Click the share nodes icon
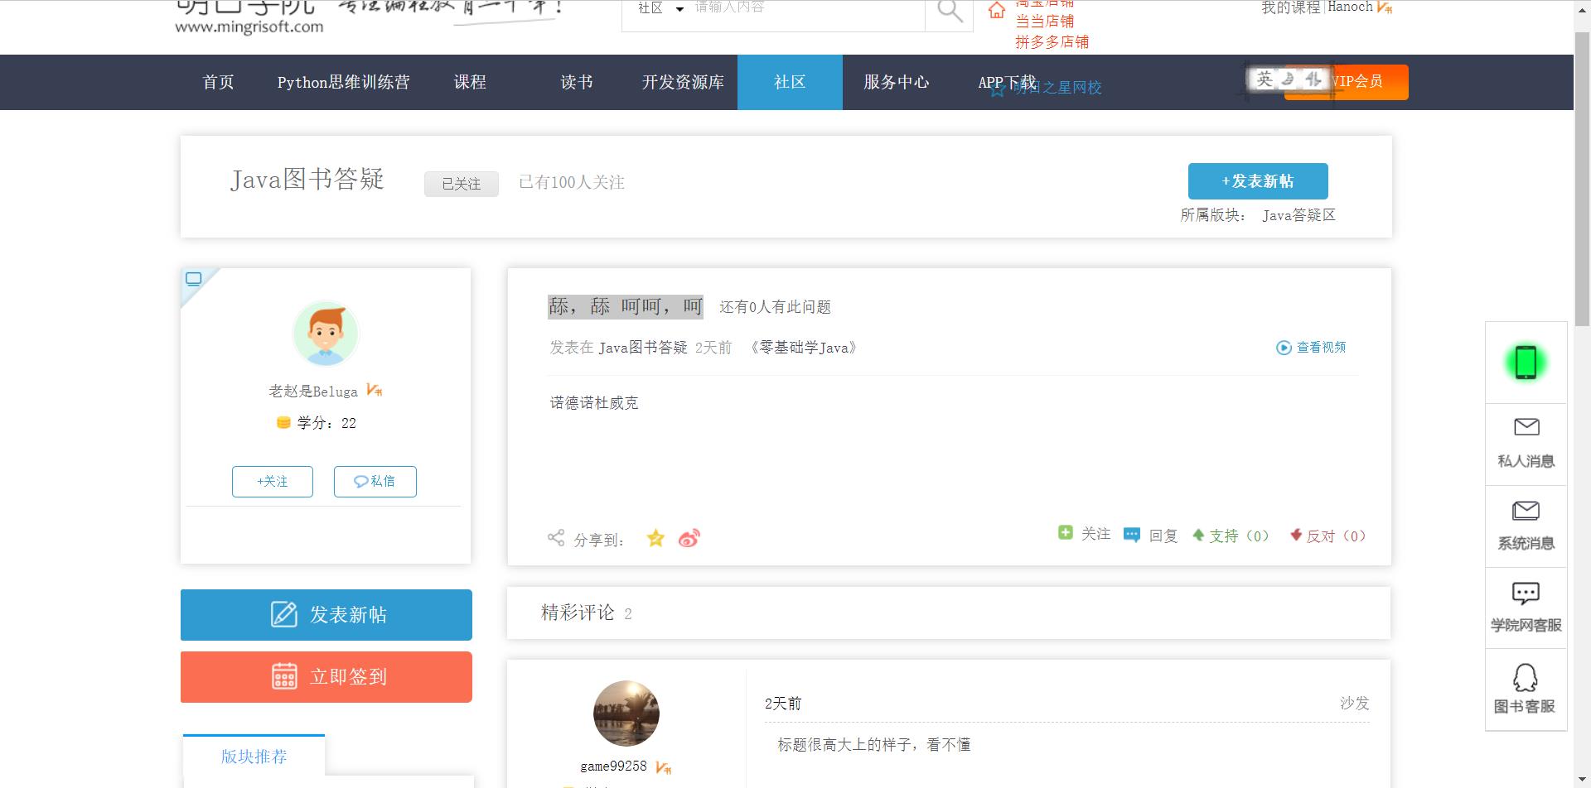1591x788 pixels. pyautogui.click(x=556, y=538)
